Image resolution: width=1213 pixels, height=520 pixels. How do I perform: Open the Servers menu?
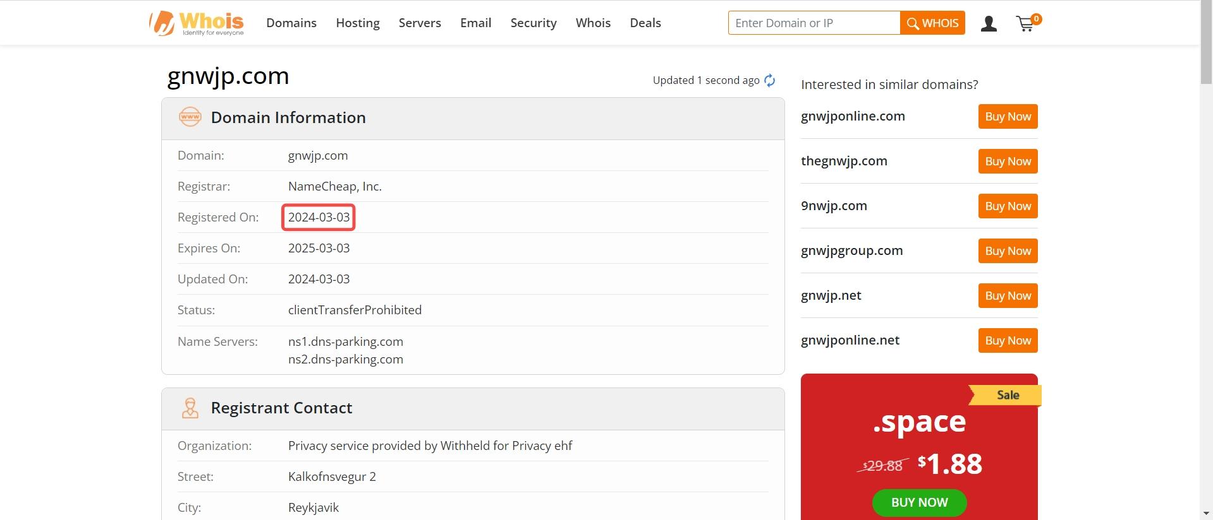[420, 23]
